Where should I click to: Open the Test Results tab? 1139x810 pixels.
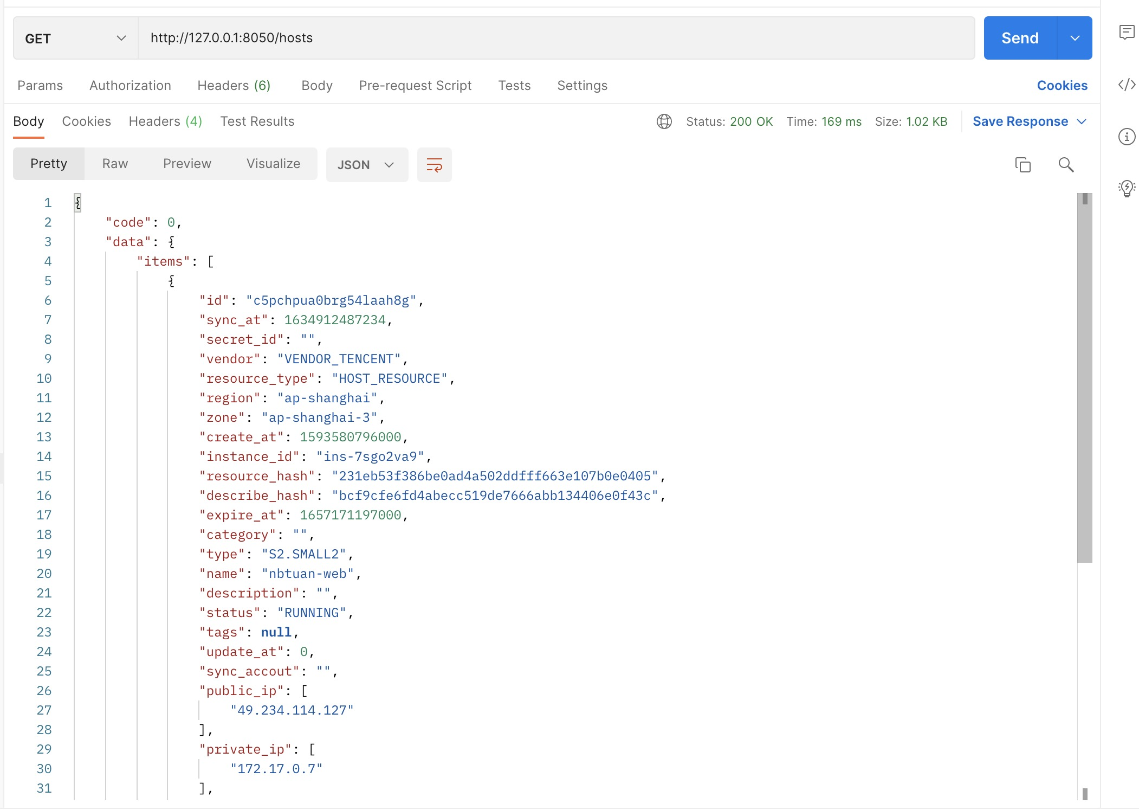[257, 121]
